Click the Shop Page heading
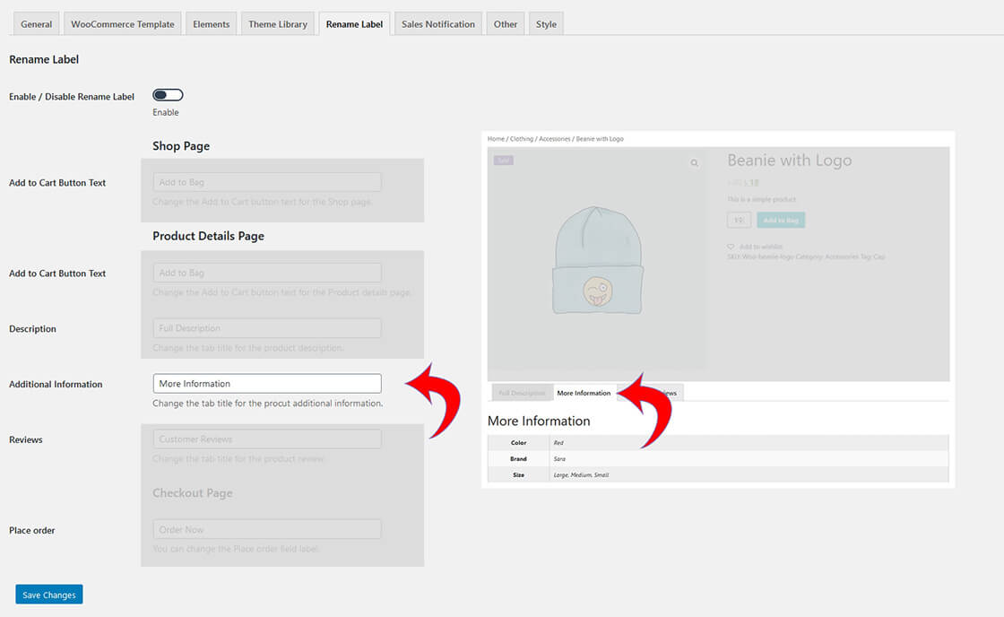The image size is (1004, 617). (x=181, y=145)
